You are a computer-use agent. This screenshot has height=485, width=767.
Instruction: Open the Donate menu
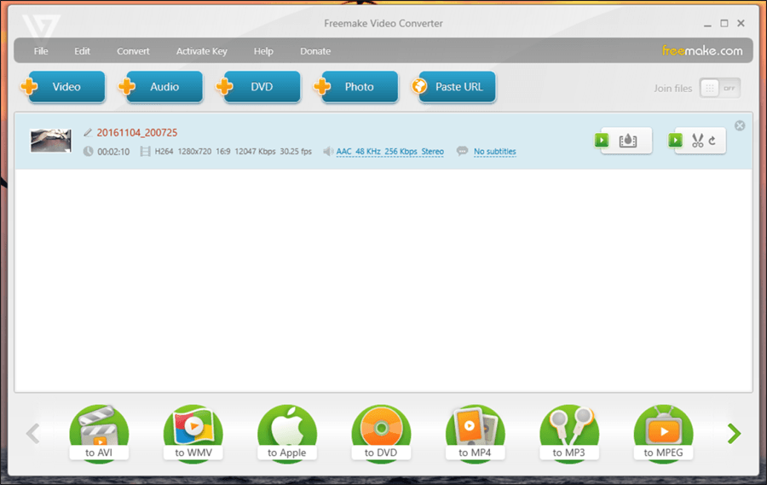tap(315, 51)
